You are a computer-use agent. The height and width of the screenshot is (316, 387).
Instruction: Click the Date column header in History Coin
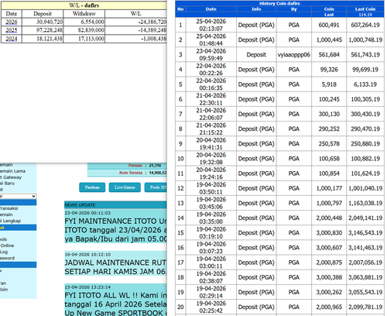click(x=211, y=9)
